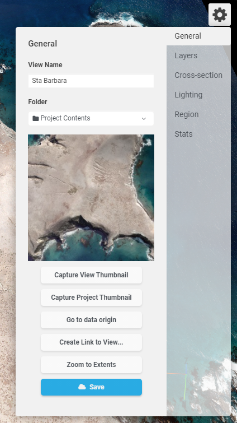
Task: Click the folder icon beside Project Contents
Action: (36, 118)
